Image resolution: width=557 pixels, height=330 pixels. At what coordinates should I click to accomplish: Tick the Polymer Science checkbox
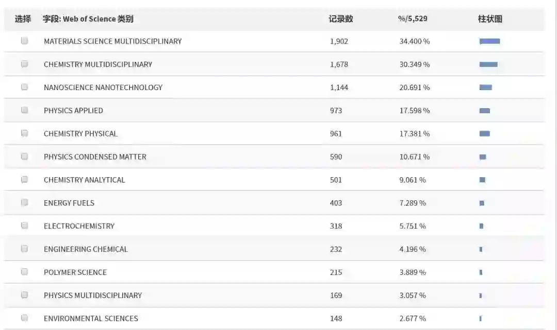coord(24,272)
